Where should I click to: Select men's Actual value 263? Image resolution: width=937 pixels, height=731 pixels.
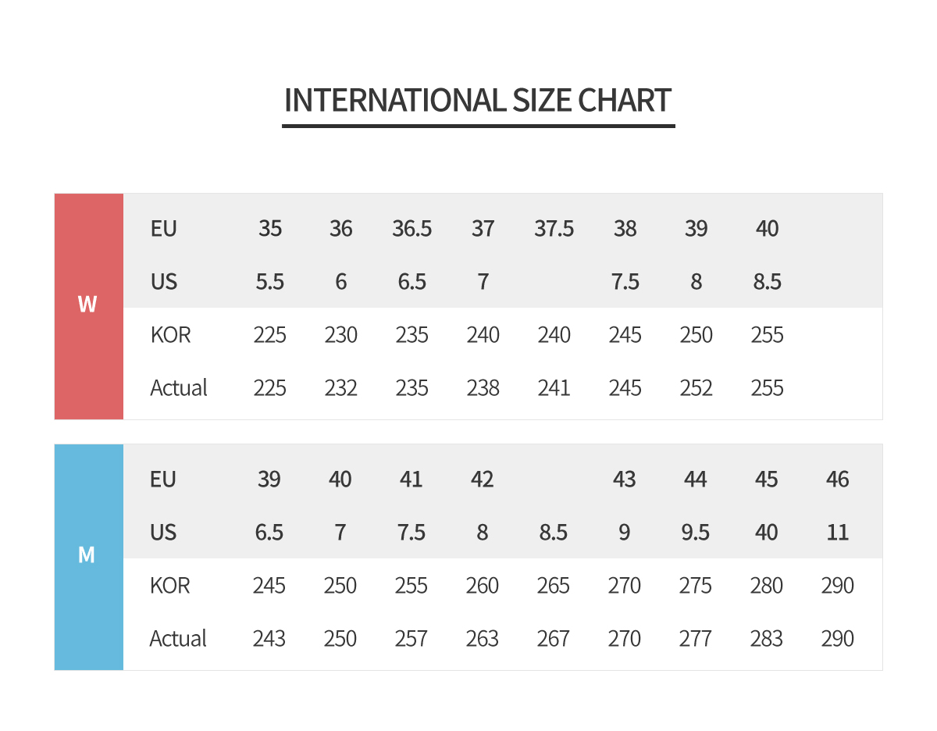[482, 639]
